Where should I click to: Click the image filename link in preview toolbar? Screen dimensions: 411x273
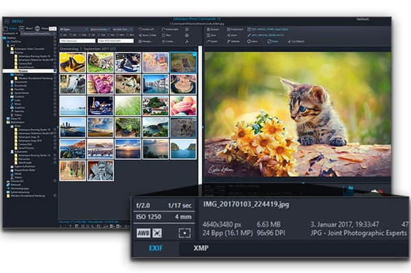pyautogui.click(x=270, y=29)
